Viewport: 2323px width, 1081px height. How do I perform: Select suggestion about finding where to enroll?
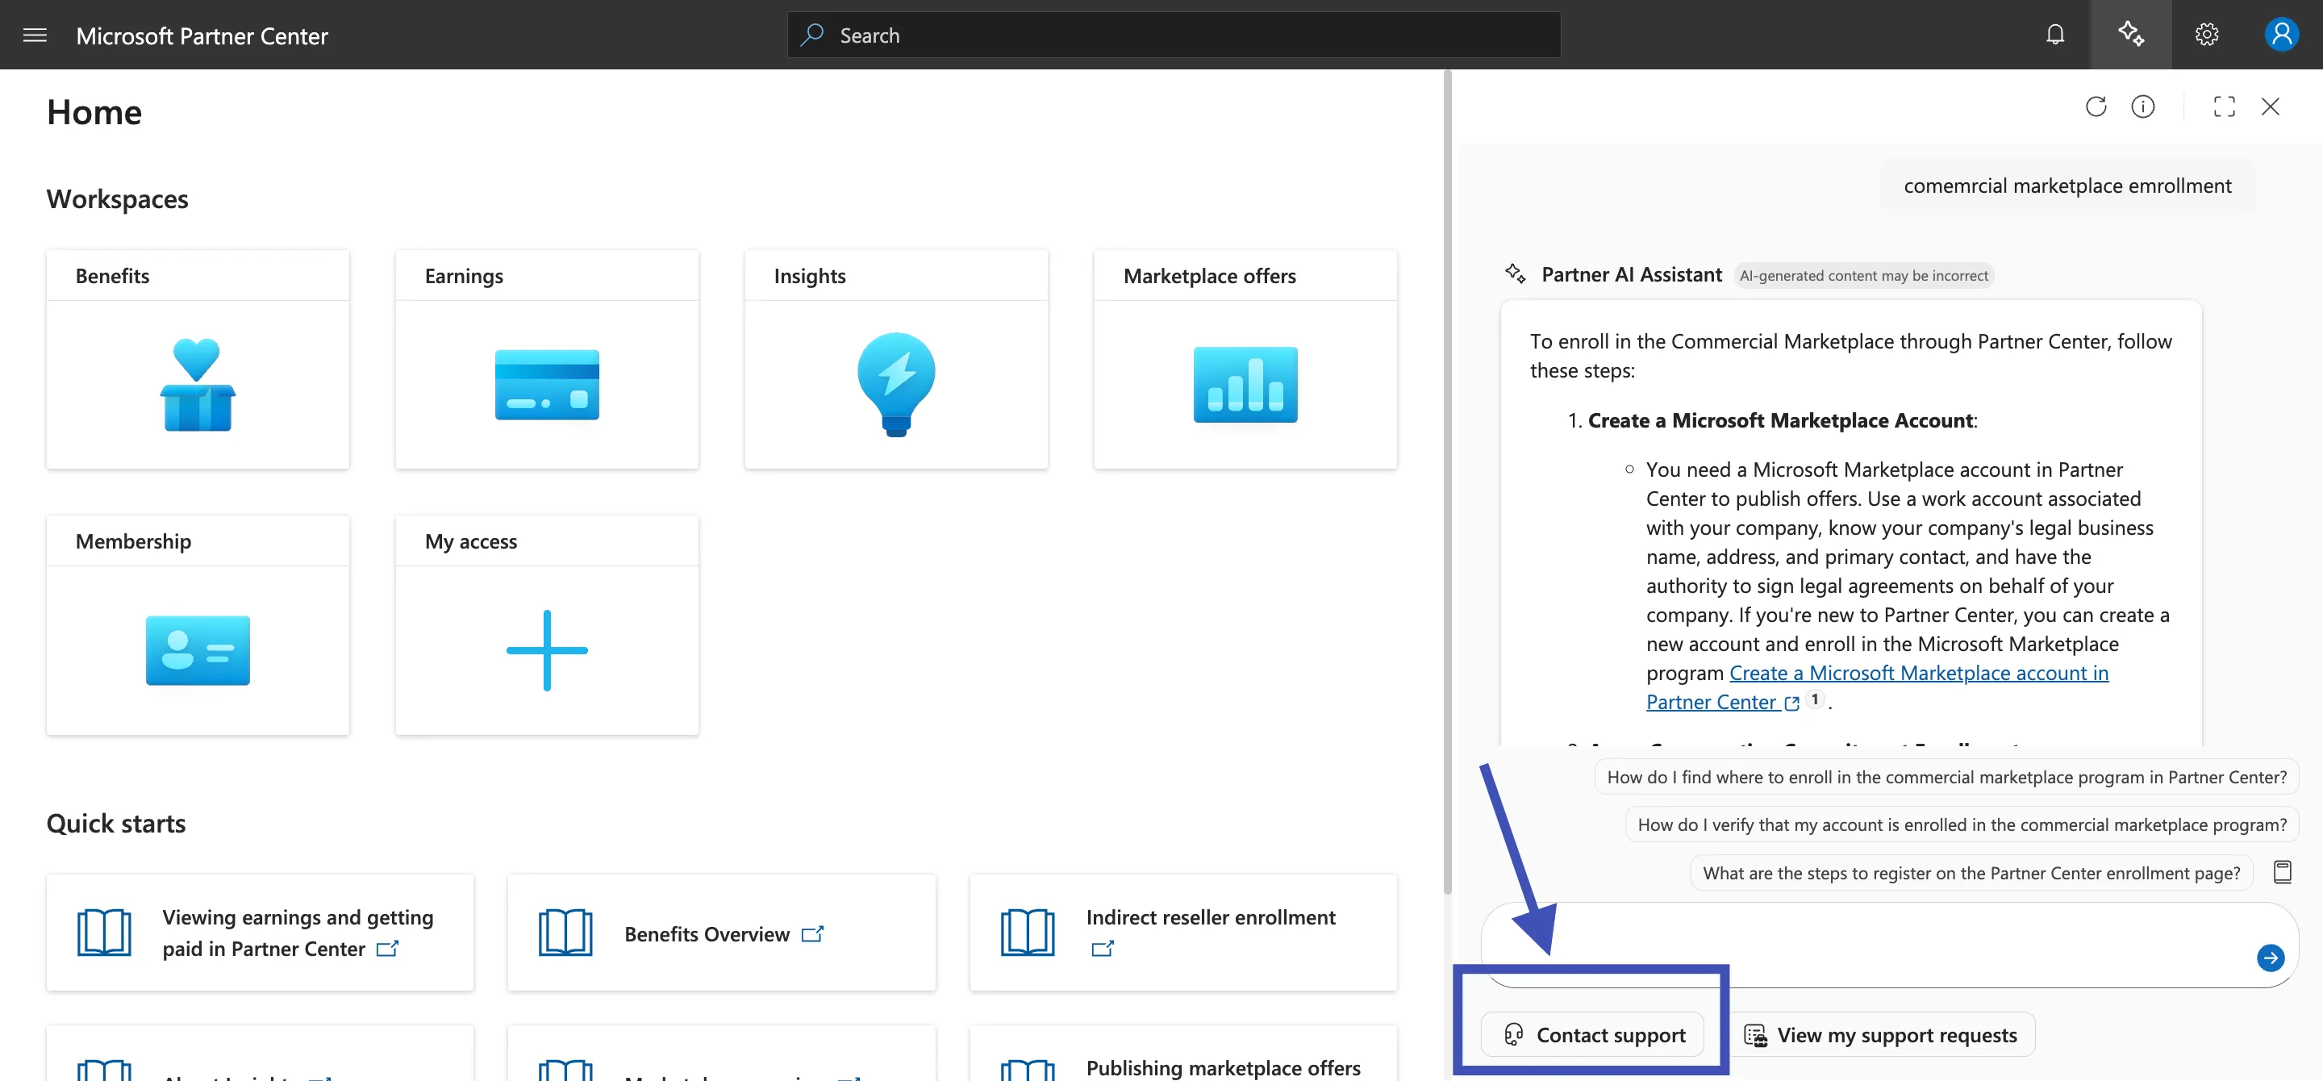tap(1946, 777)
